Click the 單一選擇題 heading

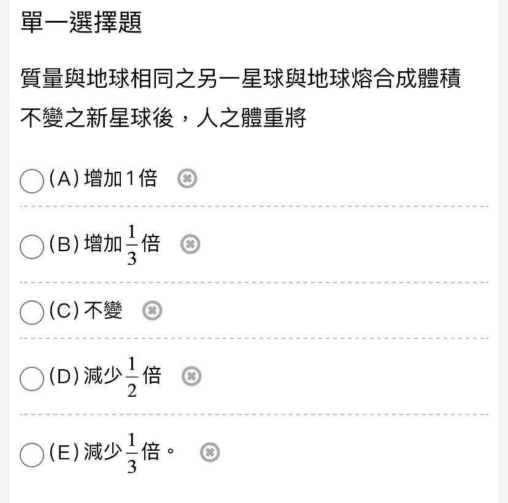tap(81, 22)
